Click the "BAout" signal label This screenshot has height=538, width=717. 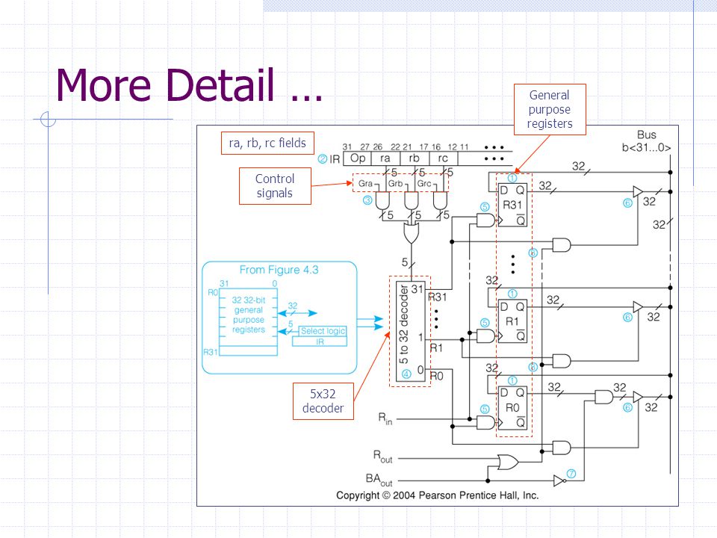(x=379, y=480)
